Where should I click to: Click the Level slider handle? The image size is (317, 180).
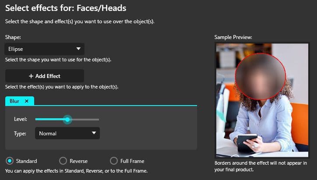67,120
